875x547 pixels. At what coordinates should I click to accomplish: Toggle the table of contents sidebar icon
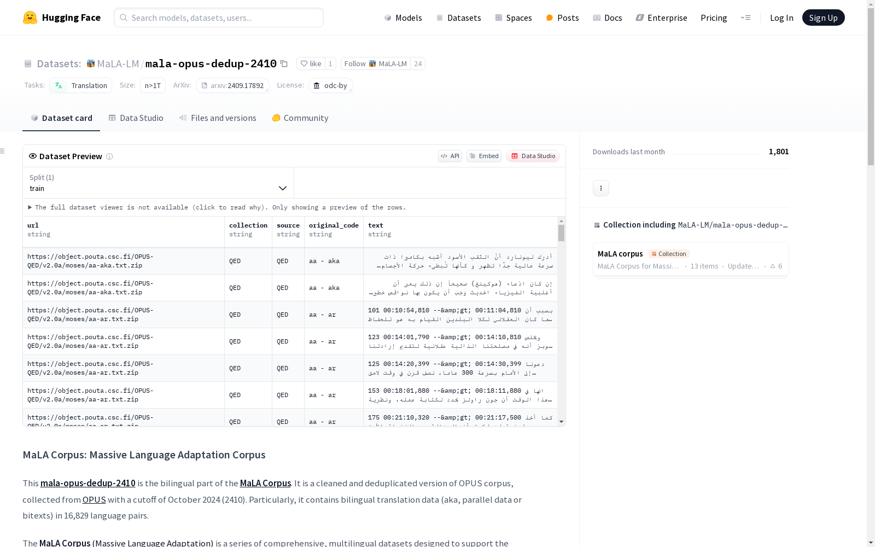tap(3, 151)
